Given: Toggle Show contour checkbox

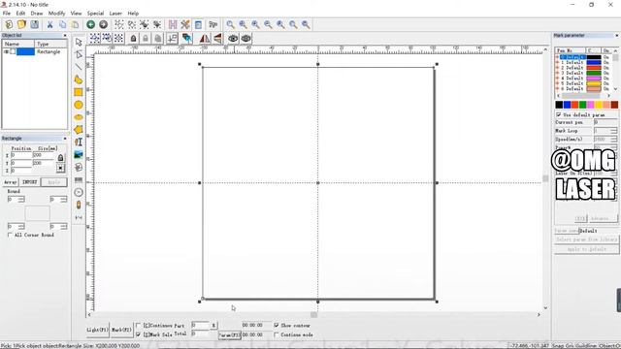Looking at the screenshot, I should coord(277,326).
